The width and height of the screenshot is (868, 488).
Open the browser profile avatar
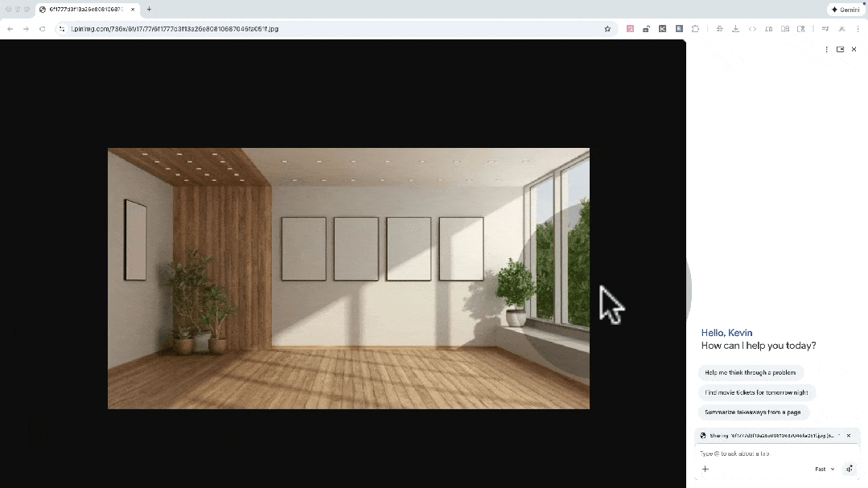pos(841,28)
